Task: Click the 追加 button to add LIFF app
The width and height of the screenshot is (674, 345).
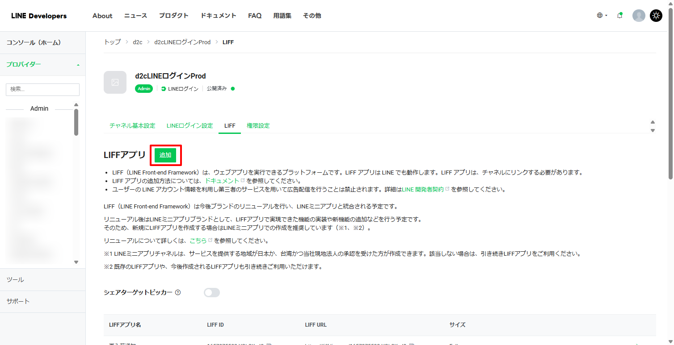Action: tap(165, 155)
